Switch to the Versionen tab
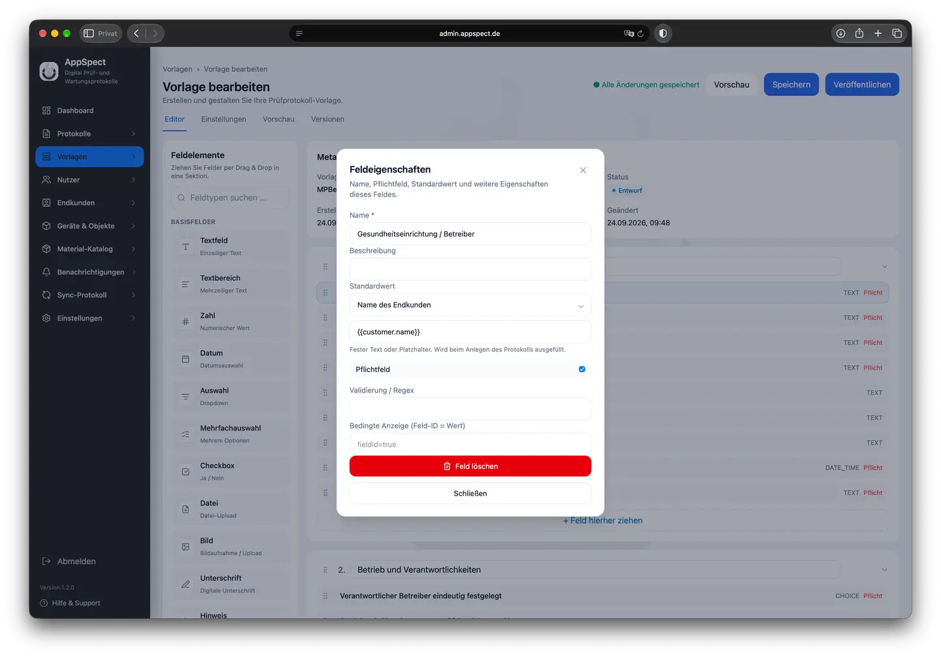 327,120
